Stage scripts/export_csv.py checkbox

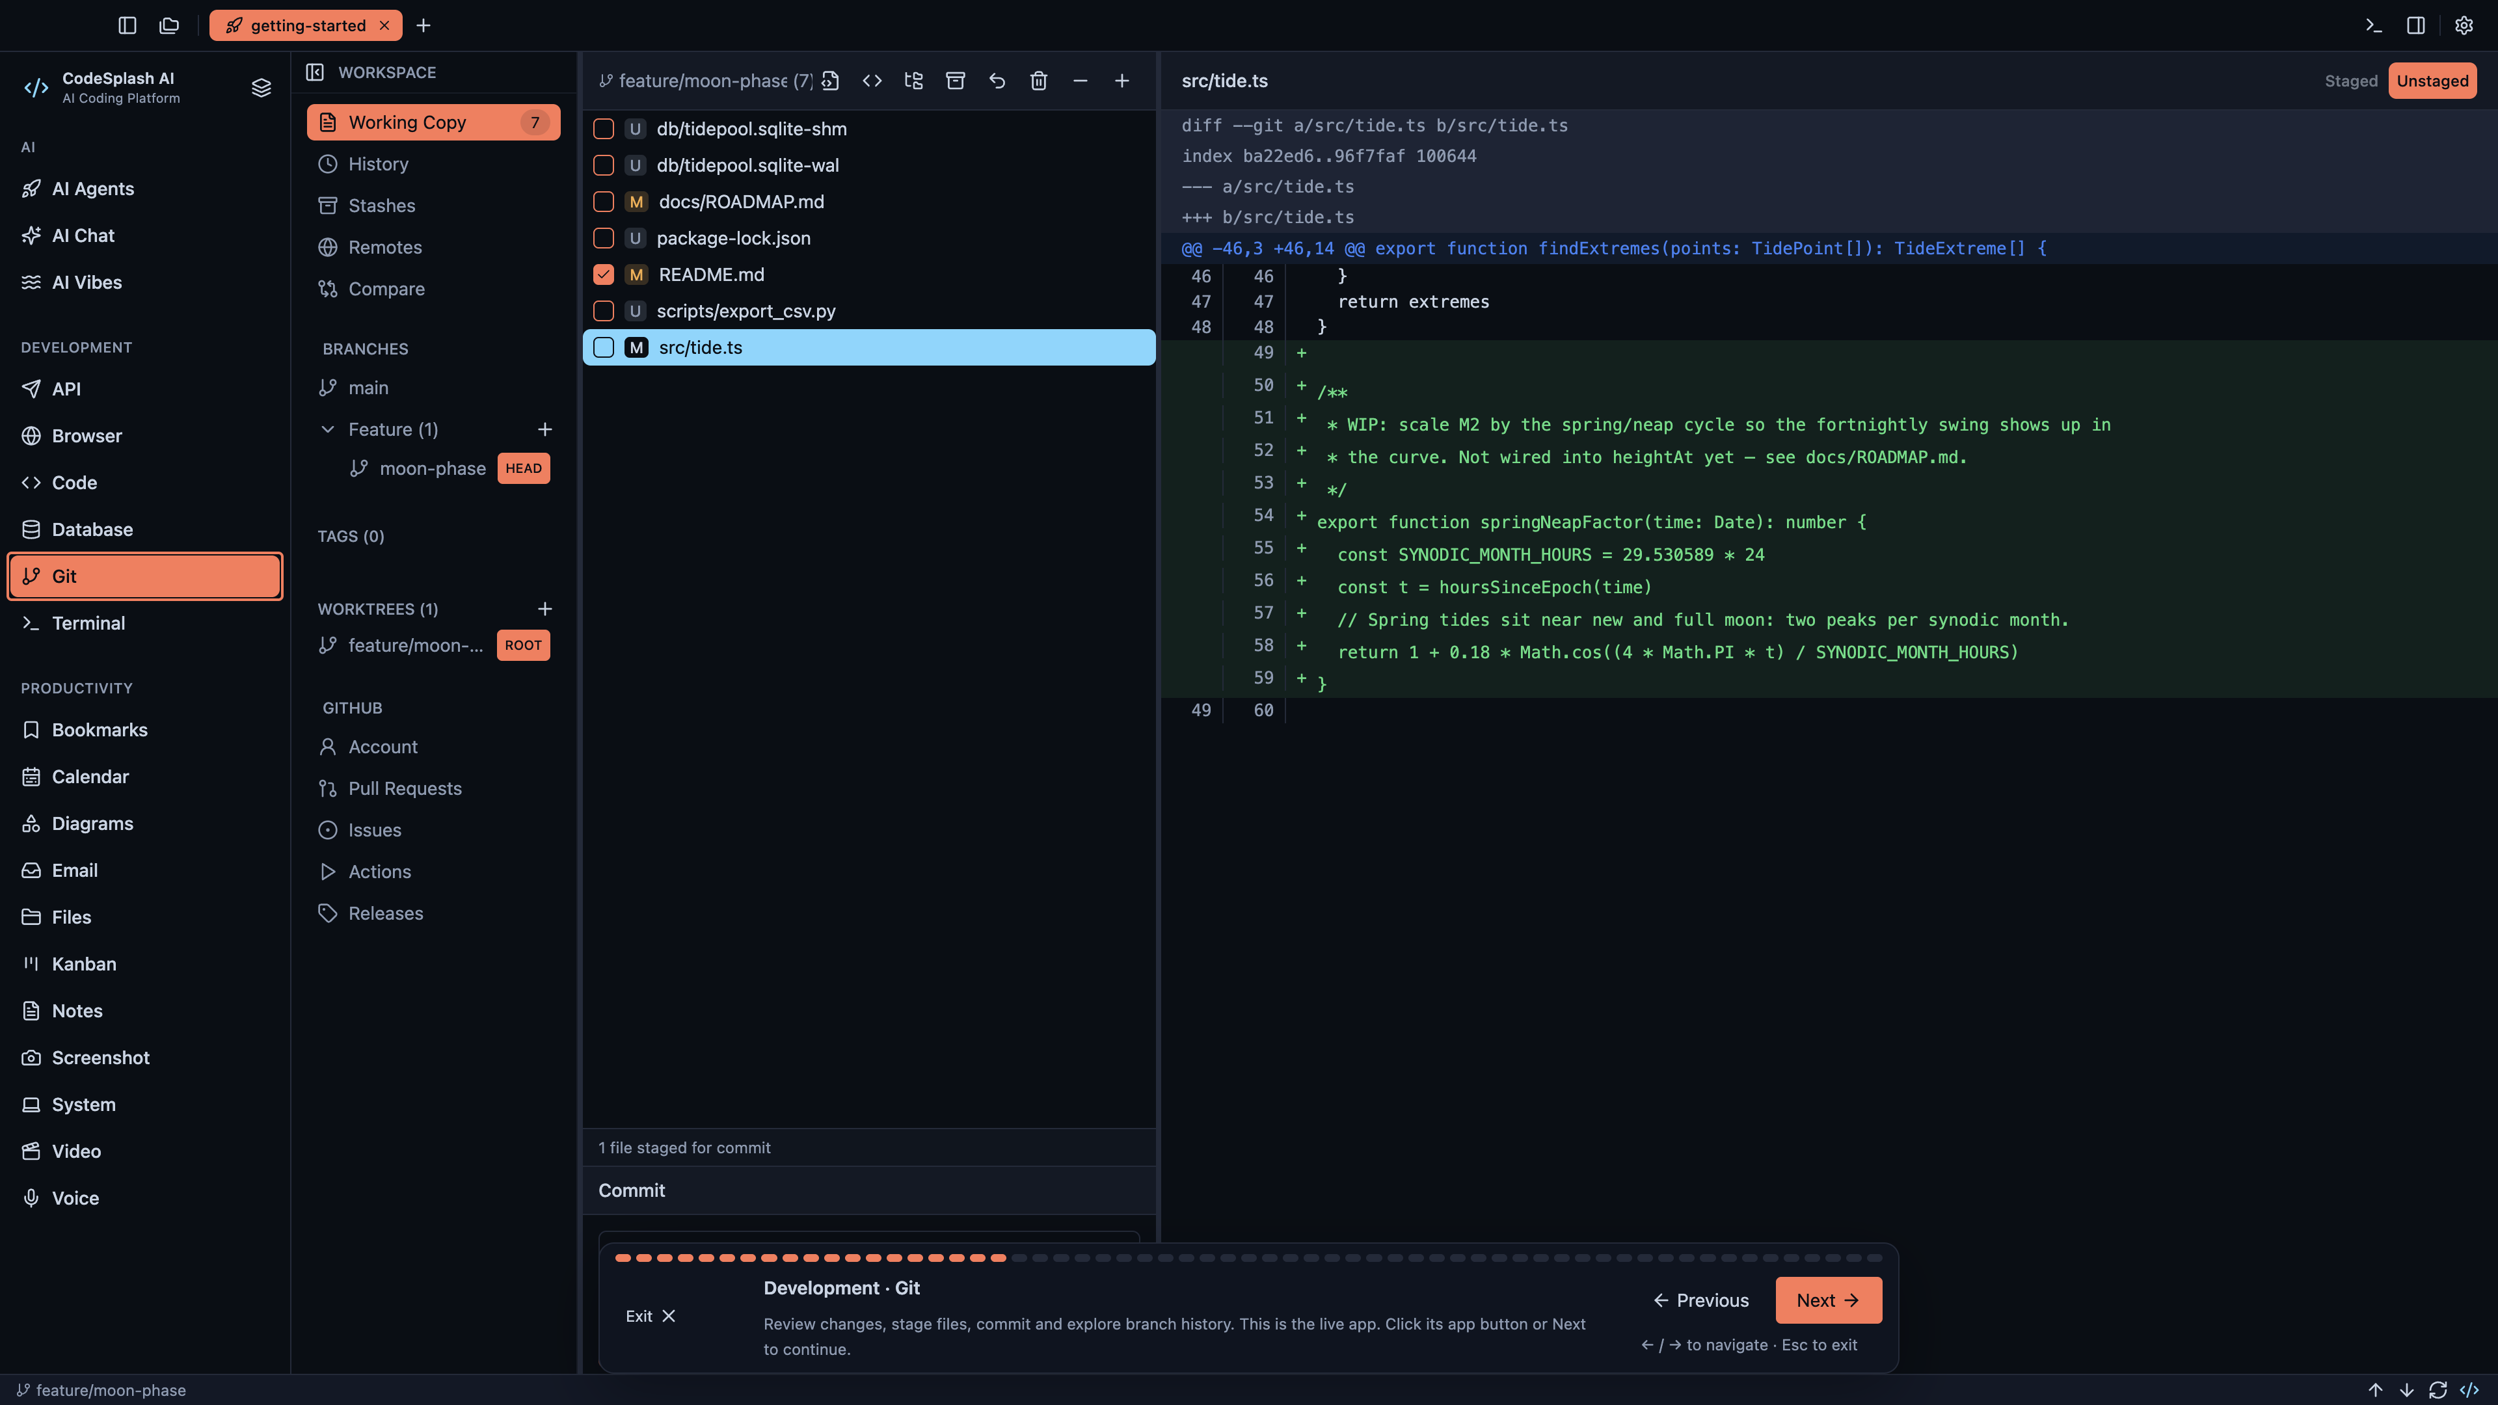coord(603,312)
